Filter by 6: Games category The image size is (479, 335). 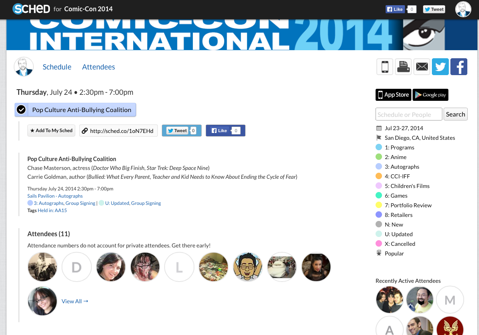pos(396,196)
